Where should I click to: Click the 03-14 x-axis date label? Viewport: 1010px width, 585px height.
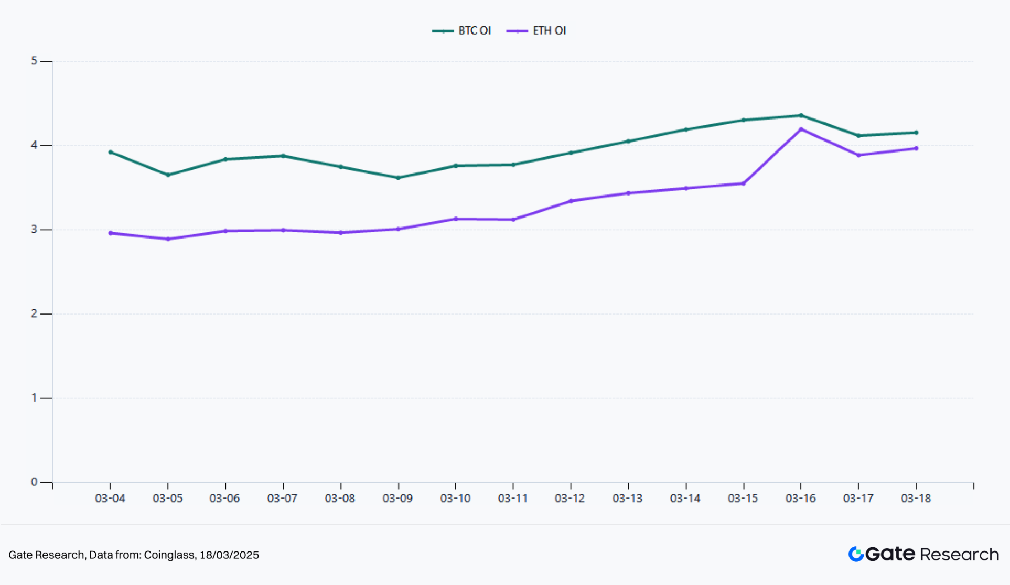coord(685,499)
